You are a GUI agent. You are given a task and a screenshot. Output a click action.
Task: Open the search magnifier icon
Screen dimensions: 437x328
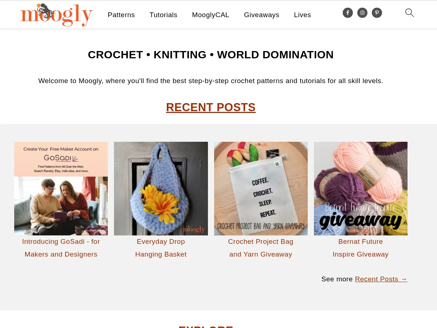click(410, 13)
